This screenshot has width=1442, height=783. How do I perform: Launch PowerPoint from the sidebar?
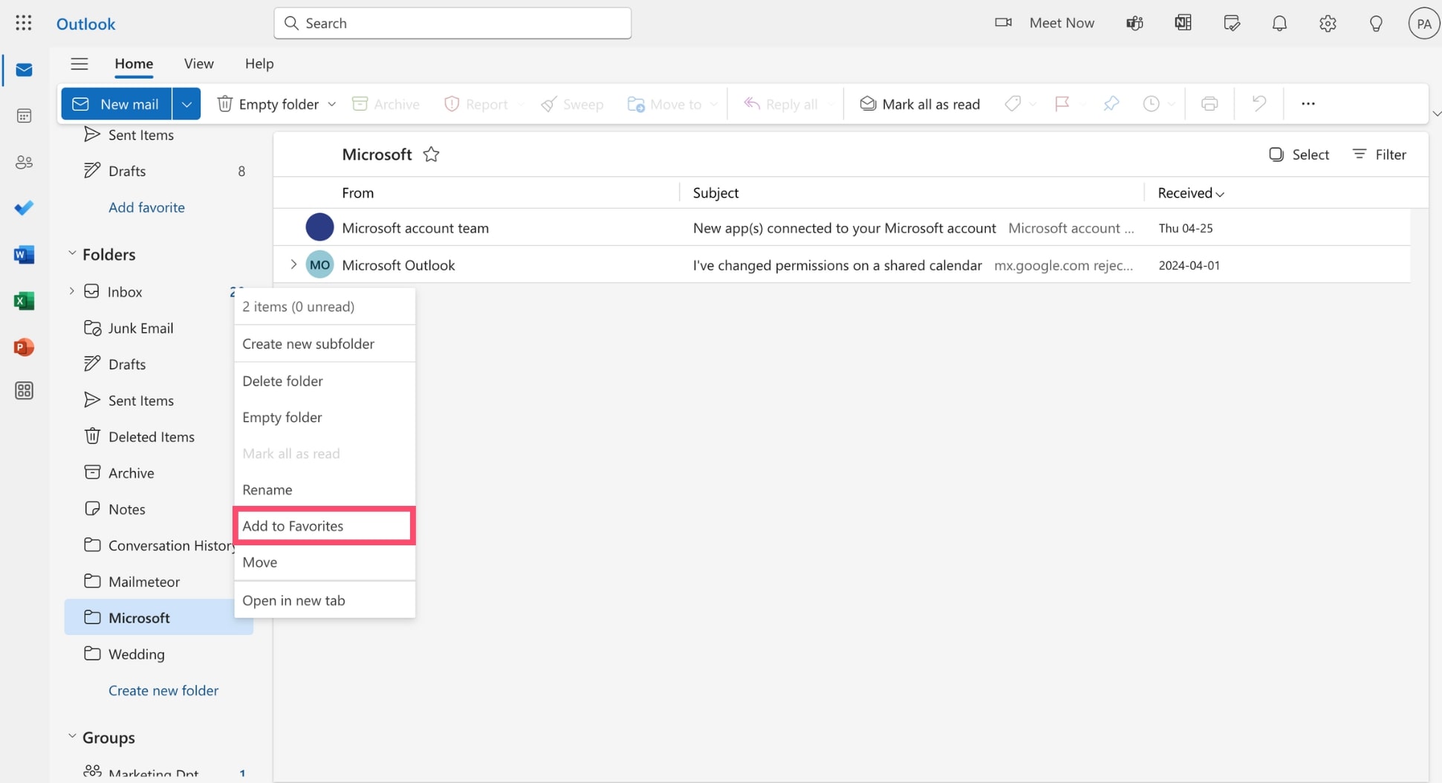click(x=24, y=347)
